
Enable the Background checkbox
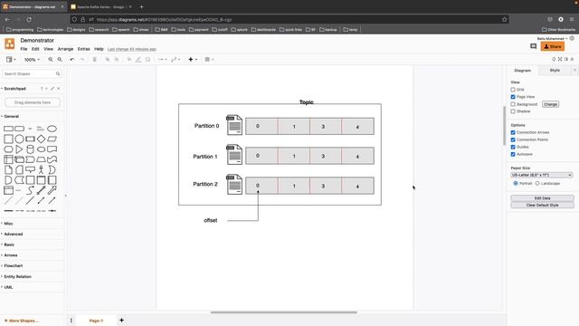coord(513,104)
